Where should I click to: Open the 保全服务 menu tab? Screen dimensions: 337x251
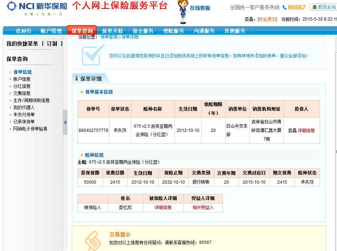[143, 31]
